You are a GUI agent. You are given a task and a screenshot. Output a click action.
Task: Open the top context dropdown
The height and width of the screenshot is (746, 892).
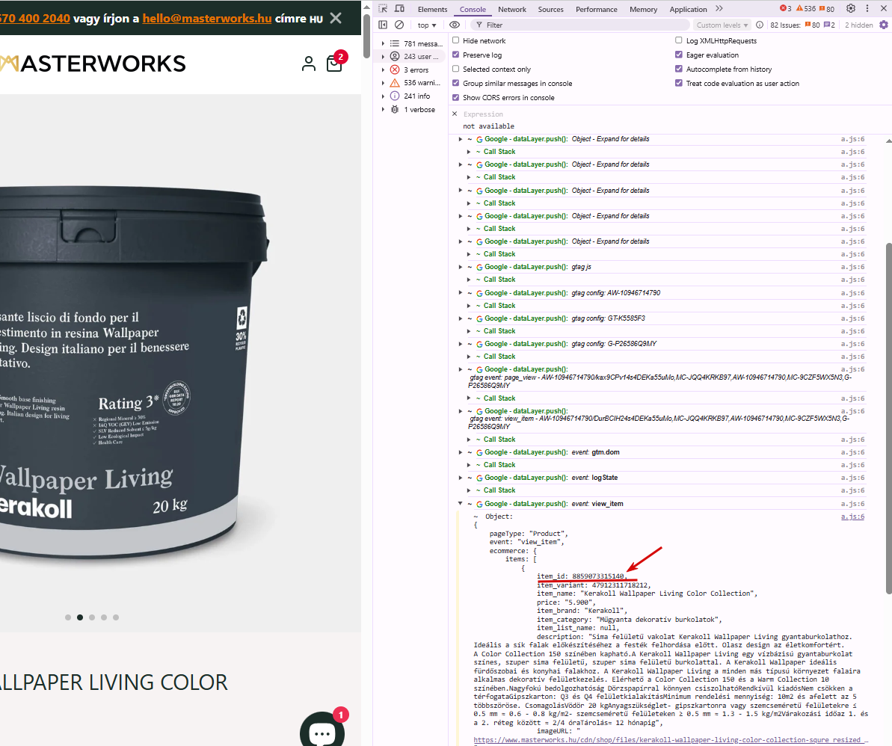pyautogui.click(x=427, y=25)
